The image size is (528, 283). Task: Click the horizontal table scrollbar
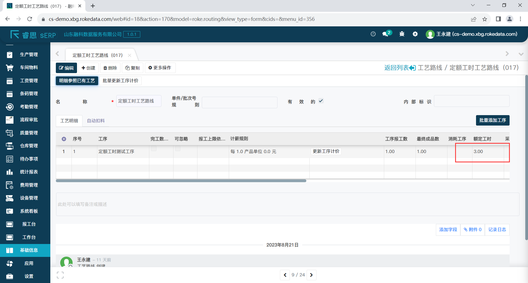coord(181,181)
